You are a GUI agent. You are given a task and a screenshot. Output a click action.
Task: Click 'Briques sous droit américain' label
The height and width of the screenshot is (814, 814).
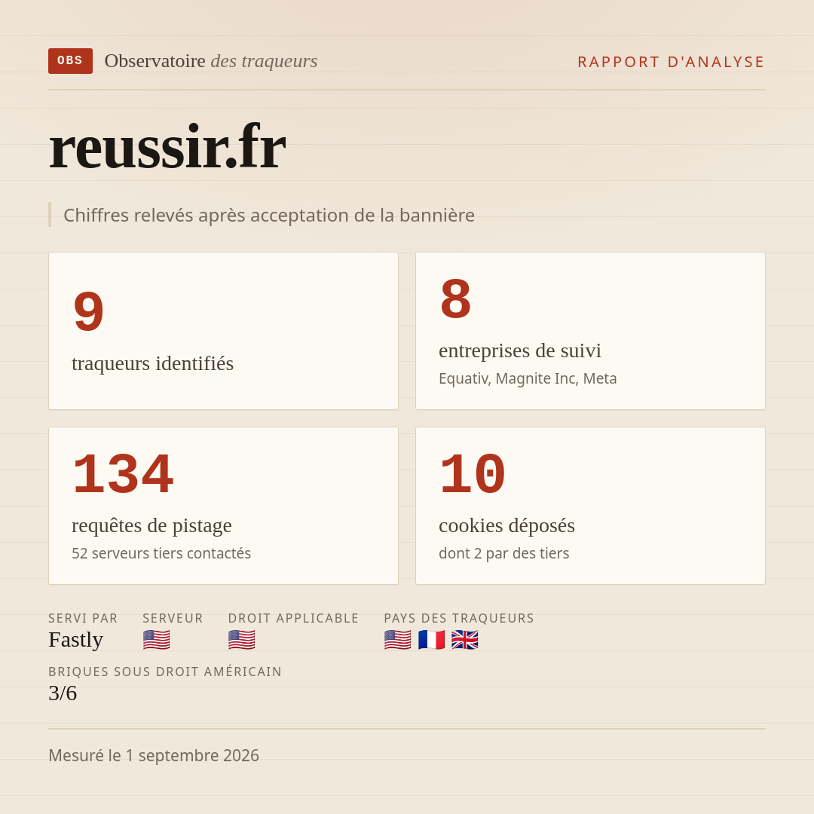165,672
